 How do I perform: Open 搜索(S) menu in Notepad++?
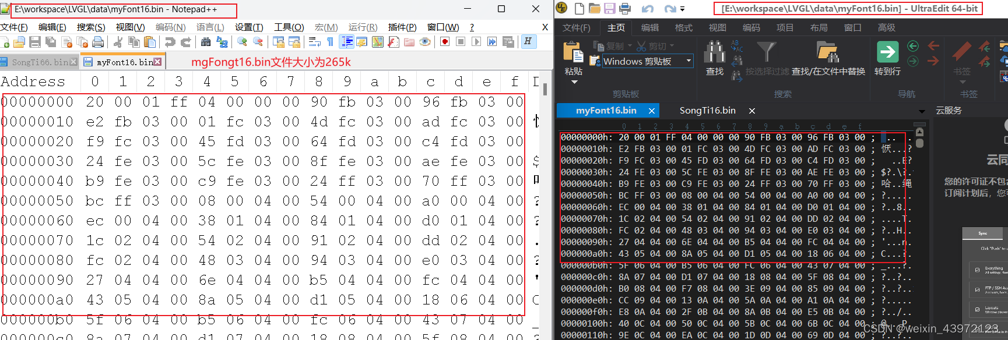click(x=91, y=27)
